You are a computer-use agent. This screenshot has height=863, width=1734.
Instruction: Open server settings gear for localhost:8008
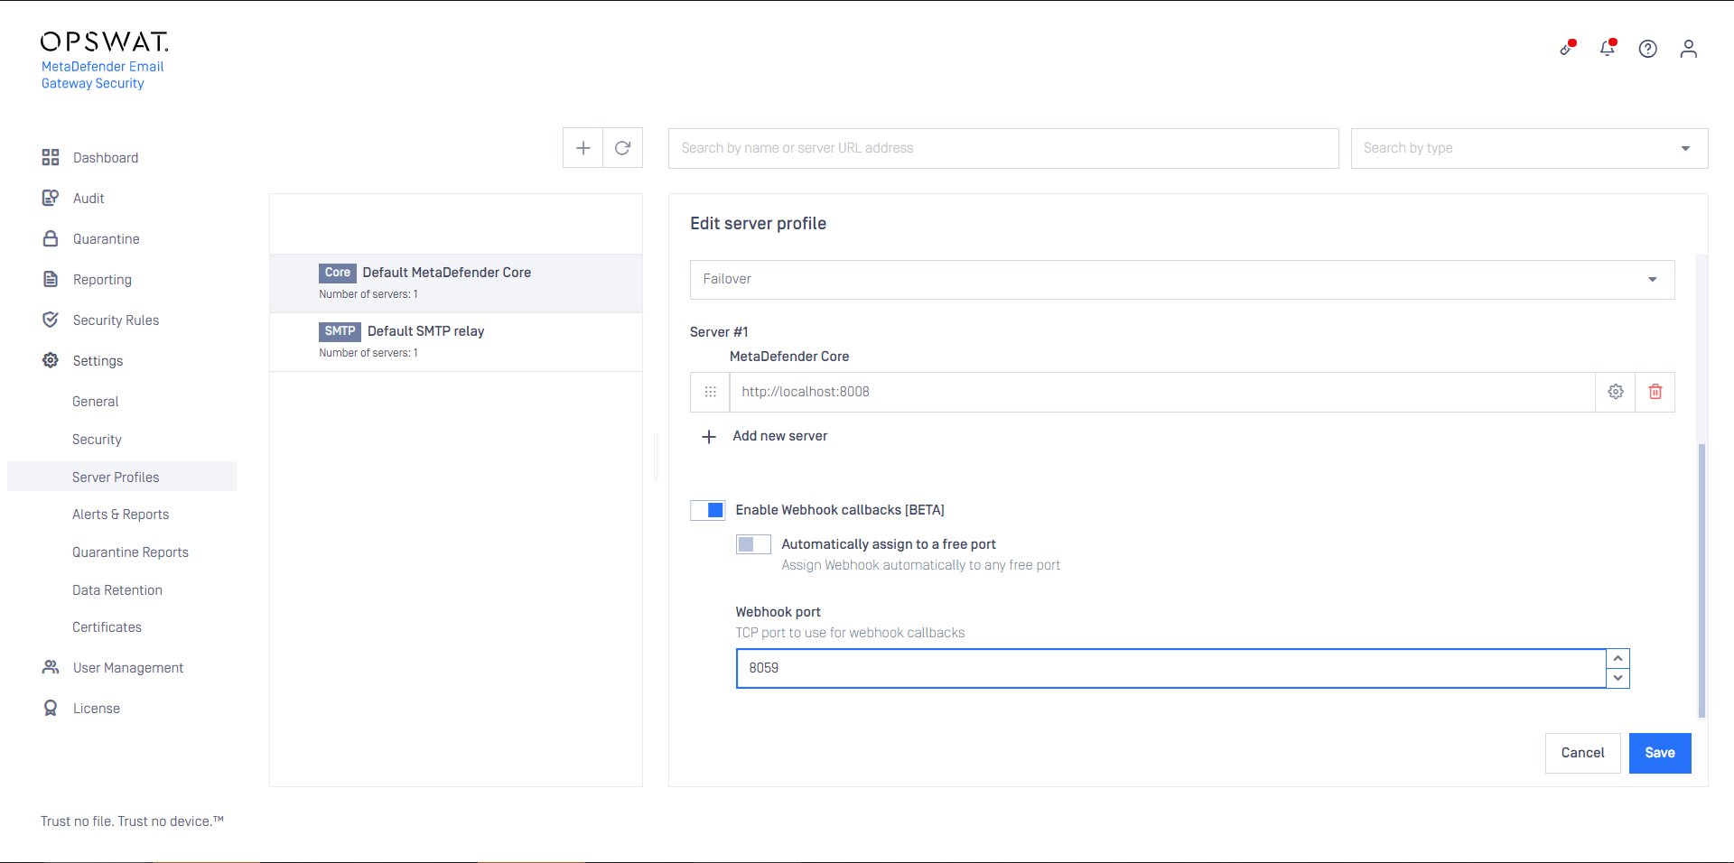(x=1616, y=392)
